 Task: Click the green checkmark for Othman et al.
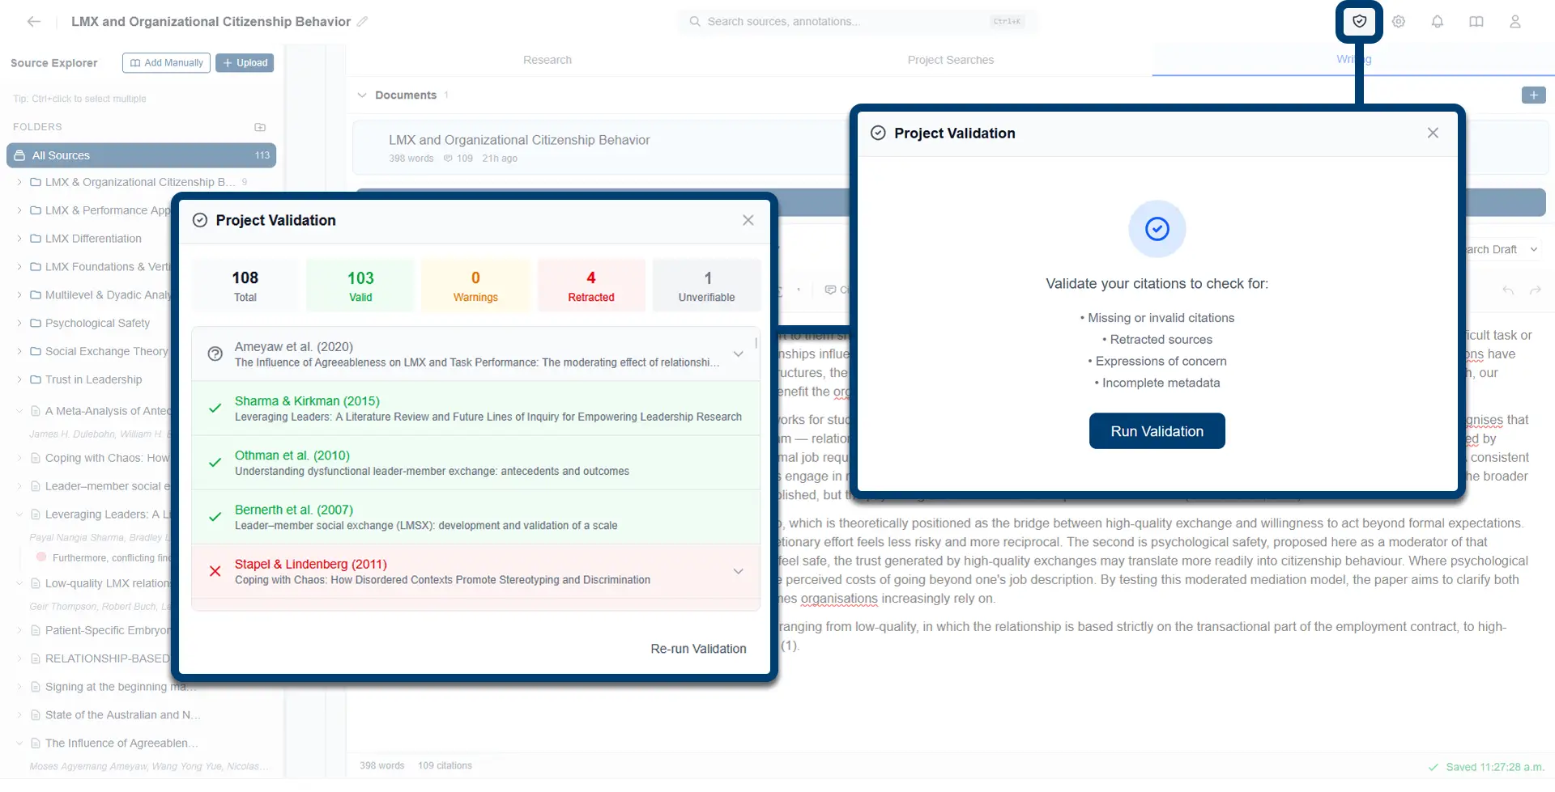tap(215, 463)
